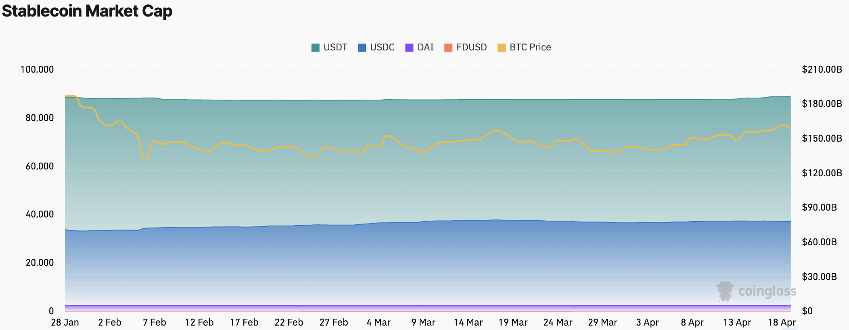Toggle the DAI series legend label

click(425, 48)
